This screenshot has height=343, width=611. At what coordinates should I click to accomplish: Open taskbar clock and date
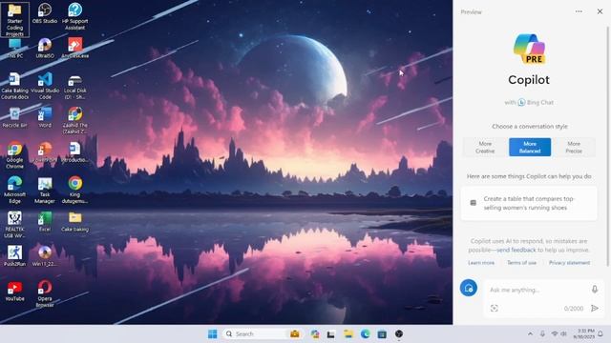click(583, 333)
